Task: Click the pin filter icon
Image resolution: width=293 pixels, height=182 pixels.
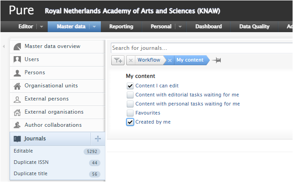Action: (217, 60)
